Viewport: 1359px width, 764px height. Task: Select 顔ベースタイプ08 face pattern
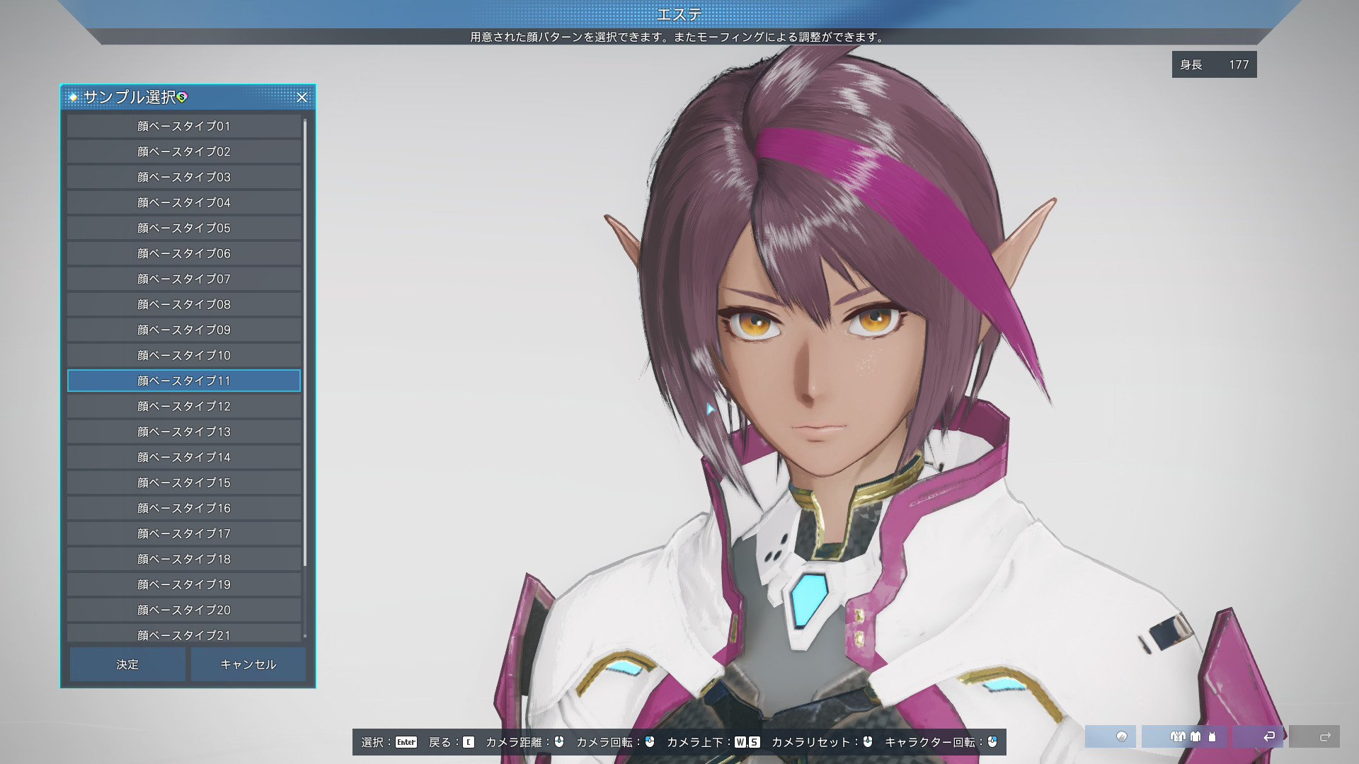pyautogui.click(x=184, y=304)
